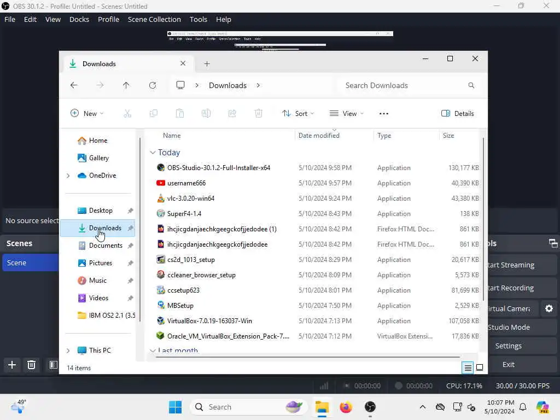Add a new tab in File Explorer
Viewport: 560px width, 420px height.
coord(207,64)
